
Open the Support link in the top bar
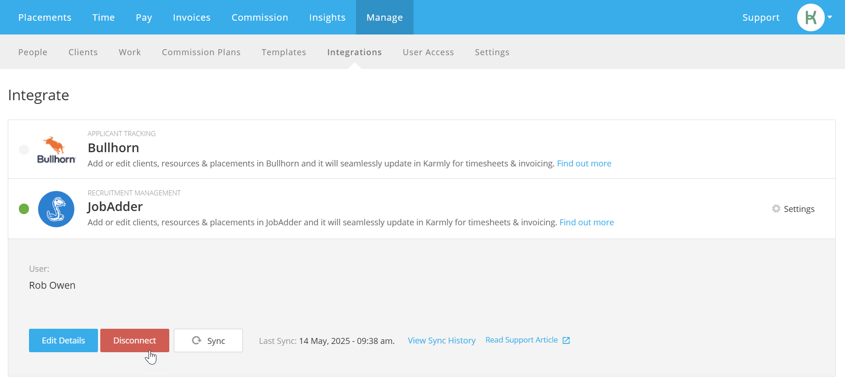tap(761, 17)
